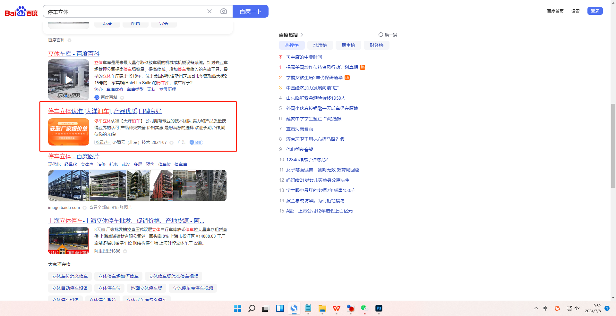Select the 民生榜 tab
The image size is (616, 316).
pyautogui.click(x=348, y=45)
